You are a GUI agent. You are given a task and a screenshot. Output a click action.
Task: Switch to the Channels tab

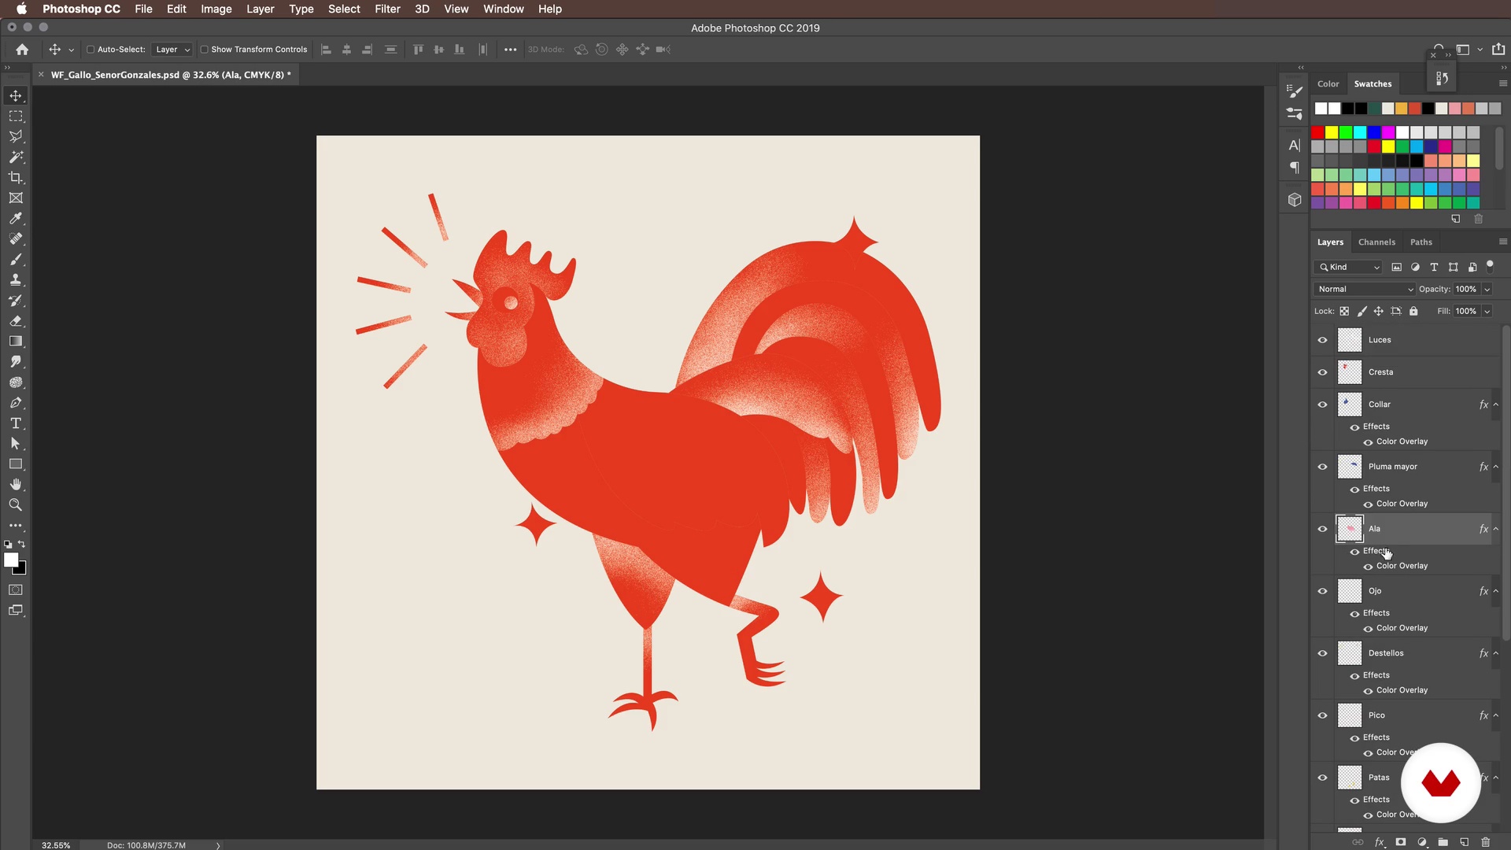[1376, 242]
